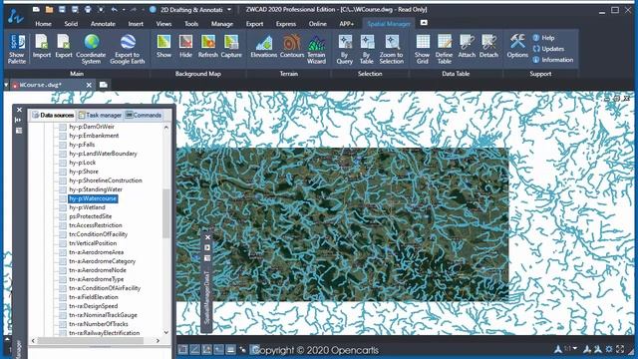Viewport: 638px width, 359px height.
Task: Launch the Terrain Wizard
Action: [x=316, y=49]
